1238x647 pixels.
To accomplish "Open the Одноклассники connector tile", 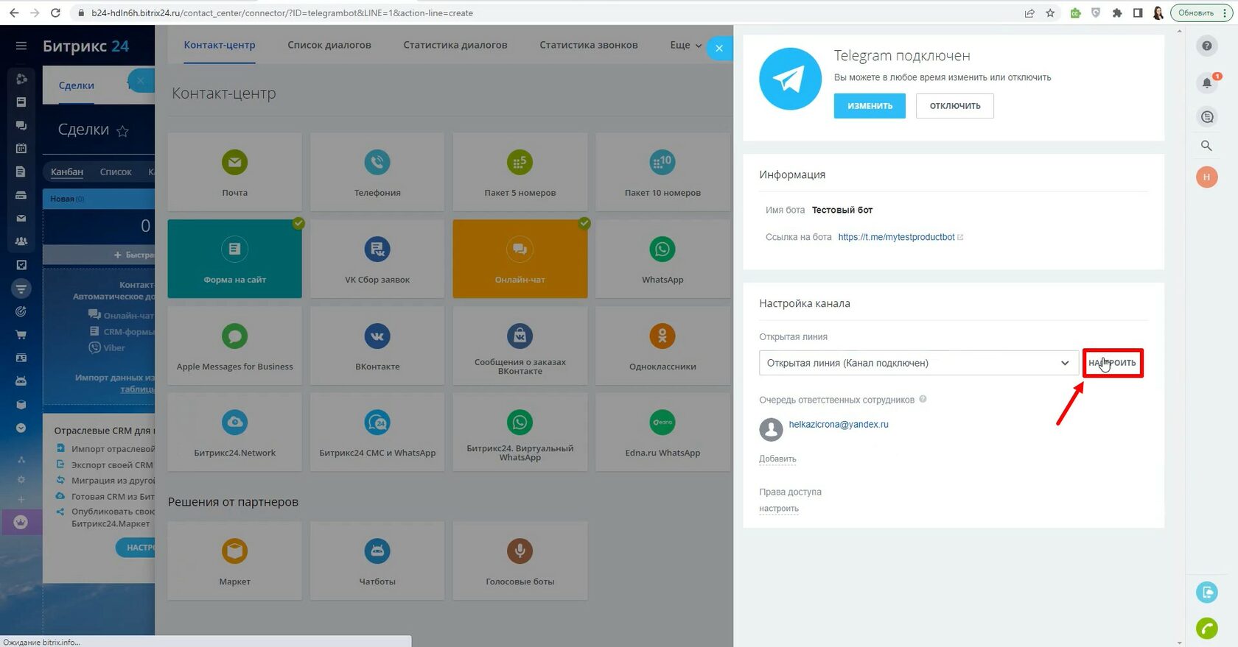I will tap(662, 345).
